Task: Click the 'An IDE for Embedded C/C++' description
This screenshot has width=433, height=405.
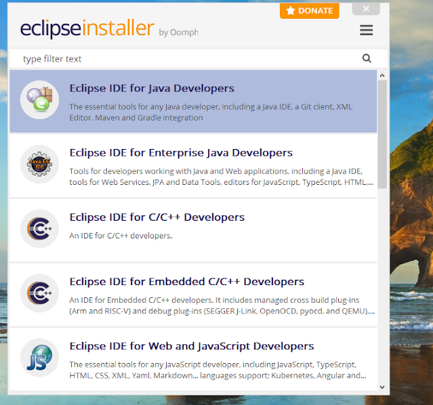Action: coord(222,305)
